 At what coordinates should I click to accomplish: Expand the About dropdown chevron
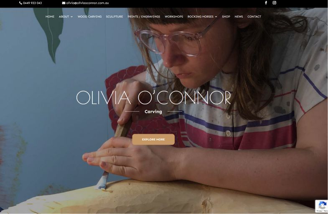[x=72, y=17]
